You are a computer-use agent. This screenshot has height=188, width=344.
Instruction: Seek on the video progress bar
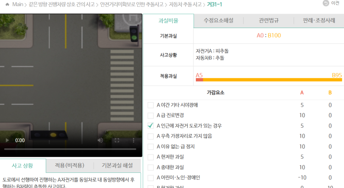(69, 149)
